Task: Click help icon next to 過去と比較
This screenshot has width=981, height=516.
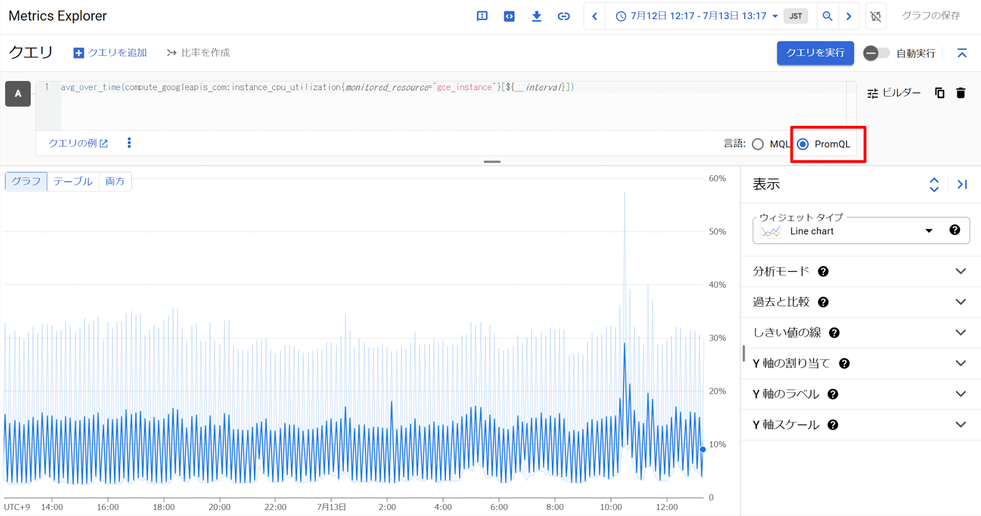Action: (x=823, y=302)
